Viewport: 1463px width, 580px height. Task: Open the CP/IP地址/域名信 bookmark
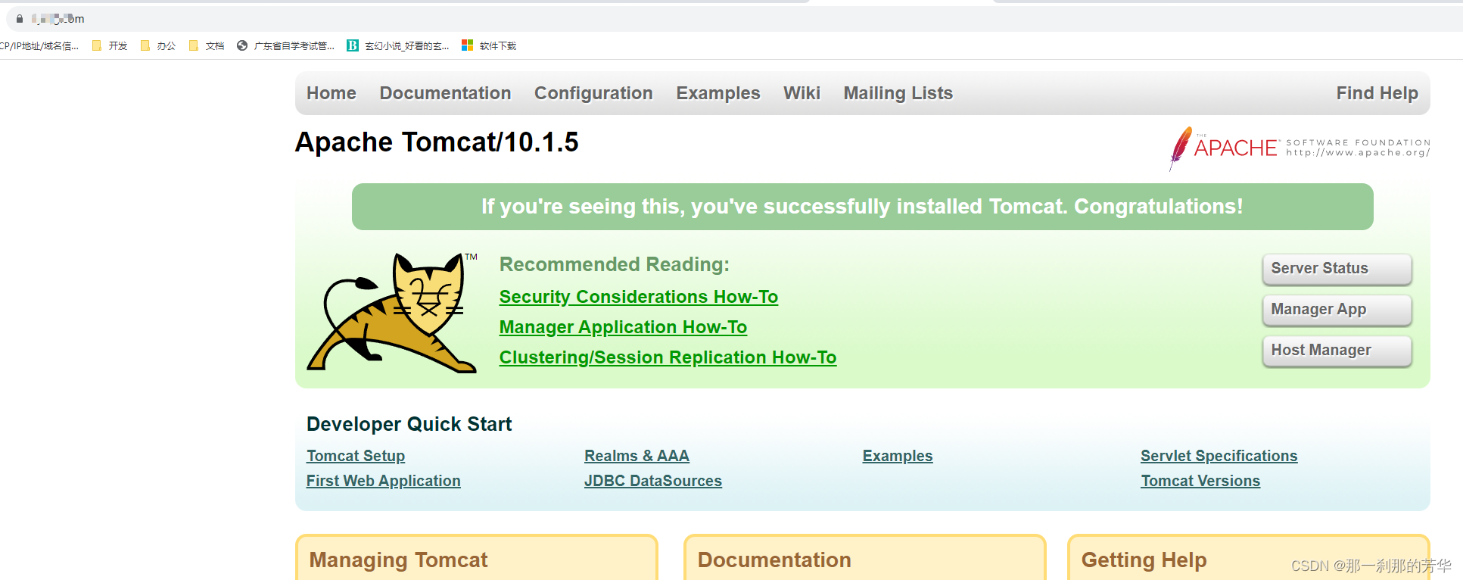[39, 46]
